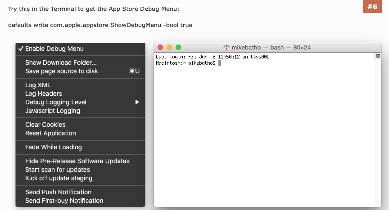Choose Show Download Folder... in the debug menu
389x210 pixels.
pos(81,63)
